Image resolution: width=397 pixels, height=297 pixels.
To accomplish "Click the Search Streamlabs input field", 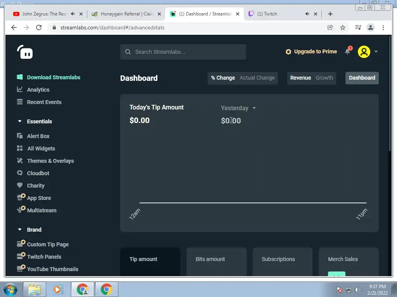I will (183, 52).
